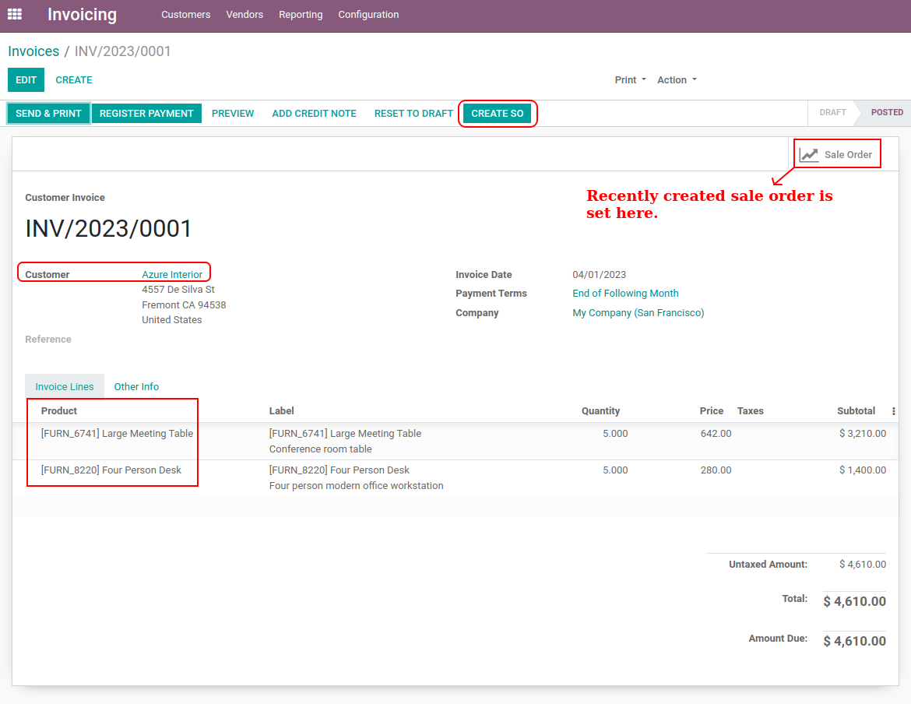911x704 pixels.
Task: Select the Large Meeting Table product row
Action: click(117, 434)
